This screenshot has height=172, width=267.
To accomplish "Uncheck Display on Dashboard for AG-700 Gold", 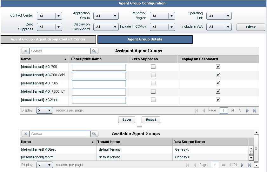I will point(218,75).
